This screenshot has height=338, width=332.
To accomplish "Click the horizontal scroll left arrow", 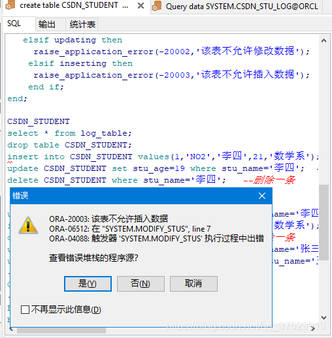I will coord(11,330).
